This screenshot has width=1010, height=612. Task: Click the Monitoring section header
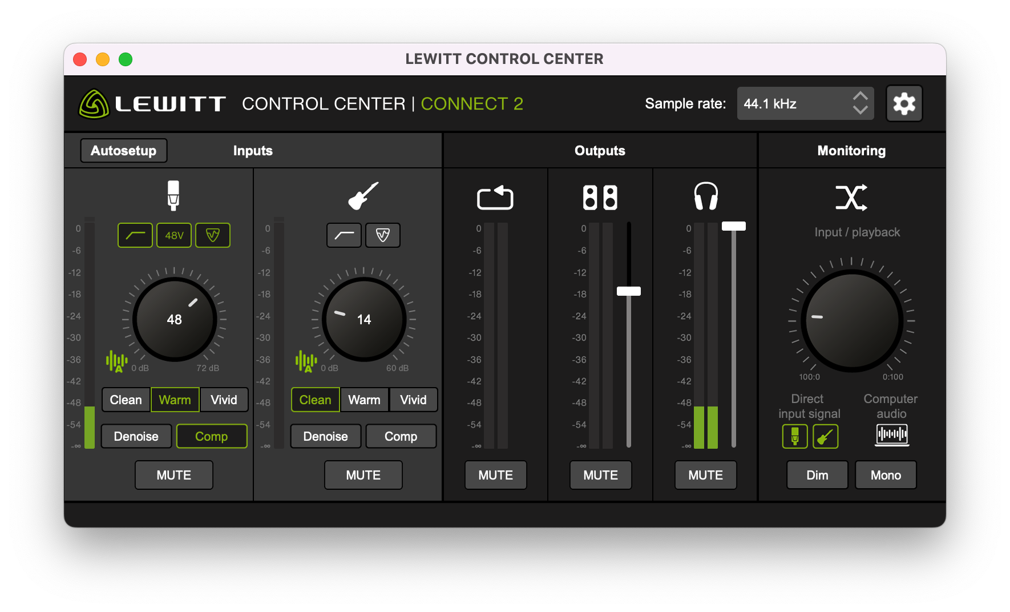851,151
